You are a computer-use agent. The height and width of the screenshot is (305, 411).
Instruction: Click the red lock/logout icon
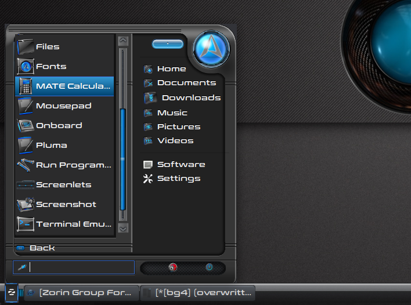pyautogui.click(x=172, y=267)
